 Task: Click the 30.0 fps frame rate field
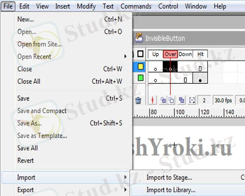point(223,100)
